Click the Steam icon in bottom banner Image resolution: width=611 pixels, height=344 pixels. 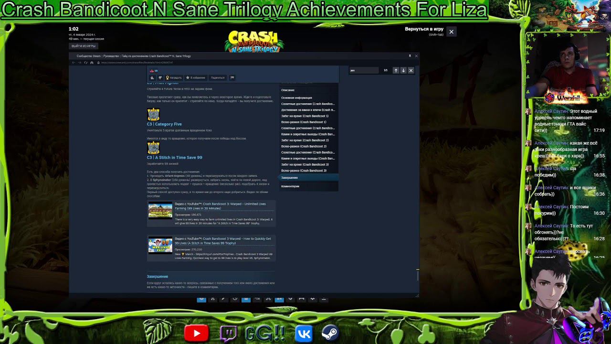point(330,333)
